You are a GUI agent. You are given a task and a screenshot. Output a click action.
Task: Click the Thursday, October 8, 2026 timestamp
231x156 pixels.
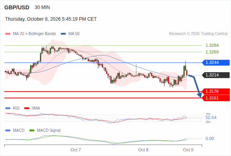pos(51,19)
